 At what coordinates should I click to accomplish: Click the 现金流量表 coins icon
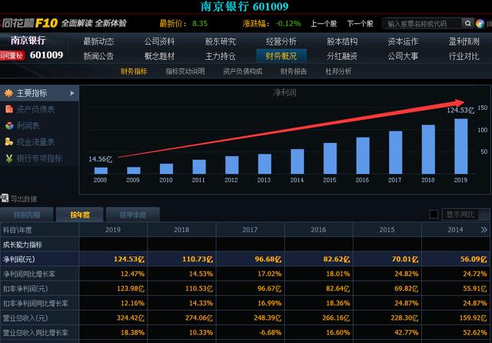[8, 142]
